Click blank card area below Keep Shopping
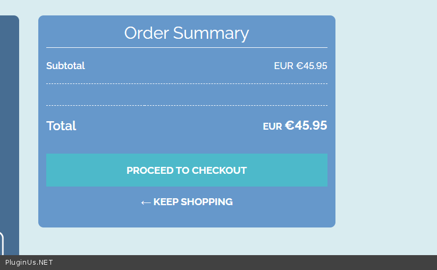 187,218
